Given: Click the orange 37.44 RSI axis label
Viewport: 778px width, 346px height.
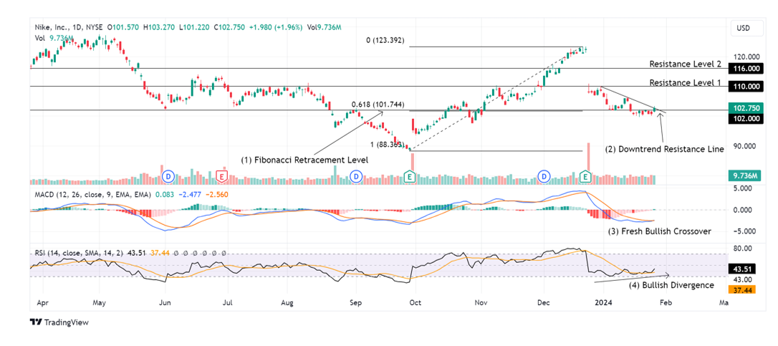Looking at the screenshot, I should (x=741, y=289).
